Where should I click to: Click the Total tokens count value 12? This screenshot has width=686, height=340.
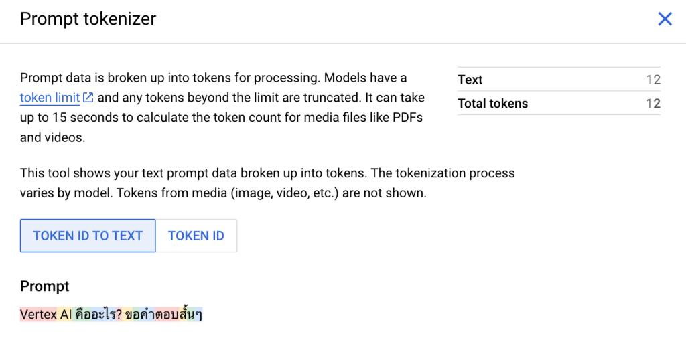point(654,104)
